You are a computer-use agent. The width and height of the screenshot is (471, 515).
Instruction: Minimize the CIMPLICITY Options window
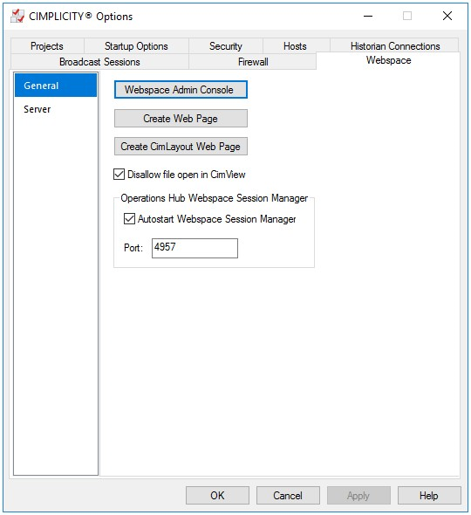click(x=368, y=16)
